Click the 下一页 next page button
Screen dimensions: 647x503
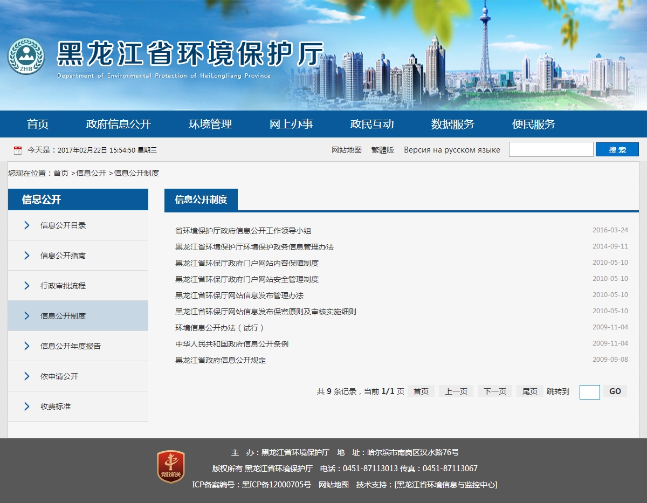pos(494,391)
